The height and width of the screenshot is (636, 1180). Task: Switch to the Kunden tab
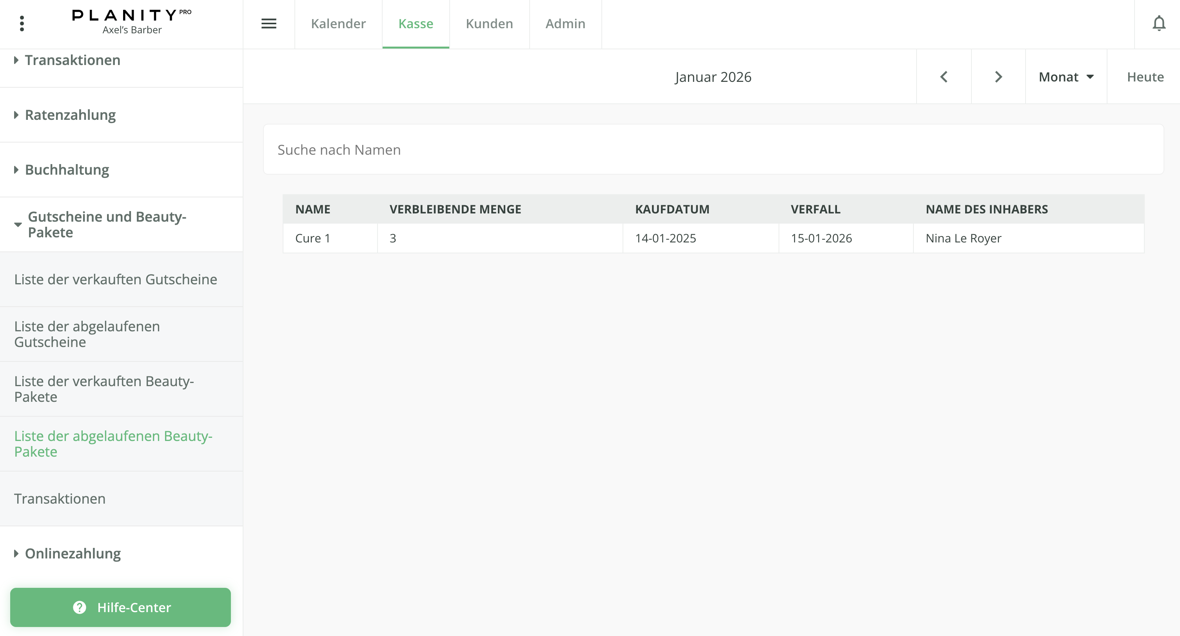pyautogui.click(x=489, y=23)
